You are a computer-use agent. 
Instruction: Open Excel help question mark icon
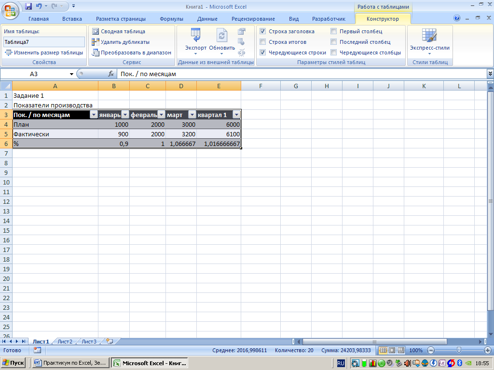tap(457, 18)
